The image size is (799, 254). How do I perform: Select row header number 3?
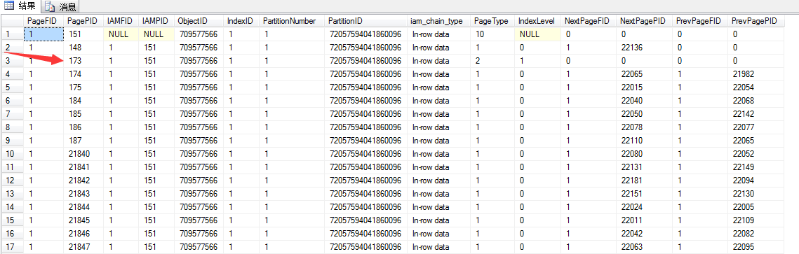pos(12,60)
